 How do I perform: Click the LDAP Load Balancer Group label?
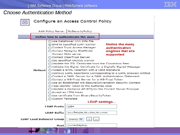(x=42, y=119)
